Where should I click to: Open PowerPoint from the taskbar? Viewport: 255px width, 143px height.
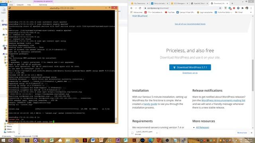[x=101, y=140]
